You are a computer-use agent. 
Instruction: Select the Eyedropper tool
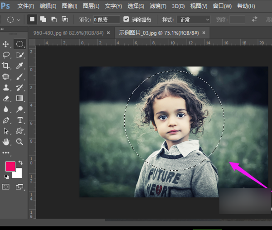click(20, 66)
